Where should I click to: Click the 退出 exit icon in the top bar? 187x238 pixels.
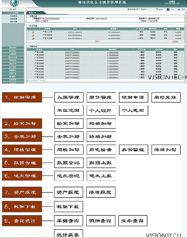[x=168, y=9]
